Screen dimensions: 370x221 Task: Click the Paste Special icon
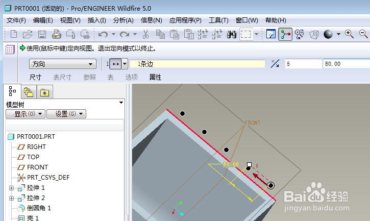[189, 35]
